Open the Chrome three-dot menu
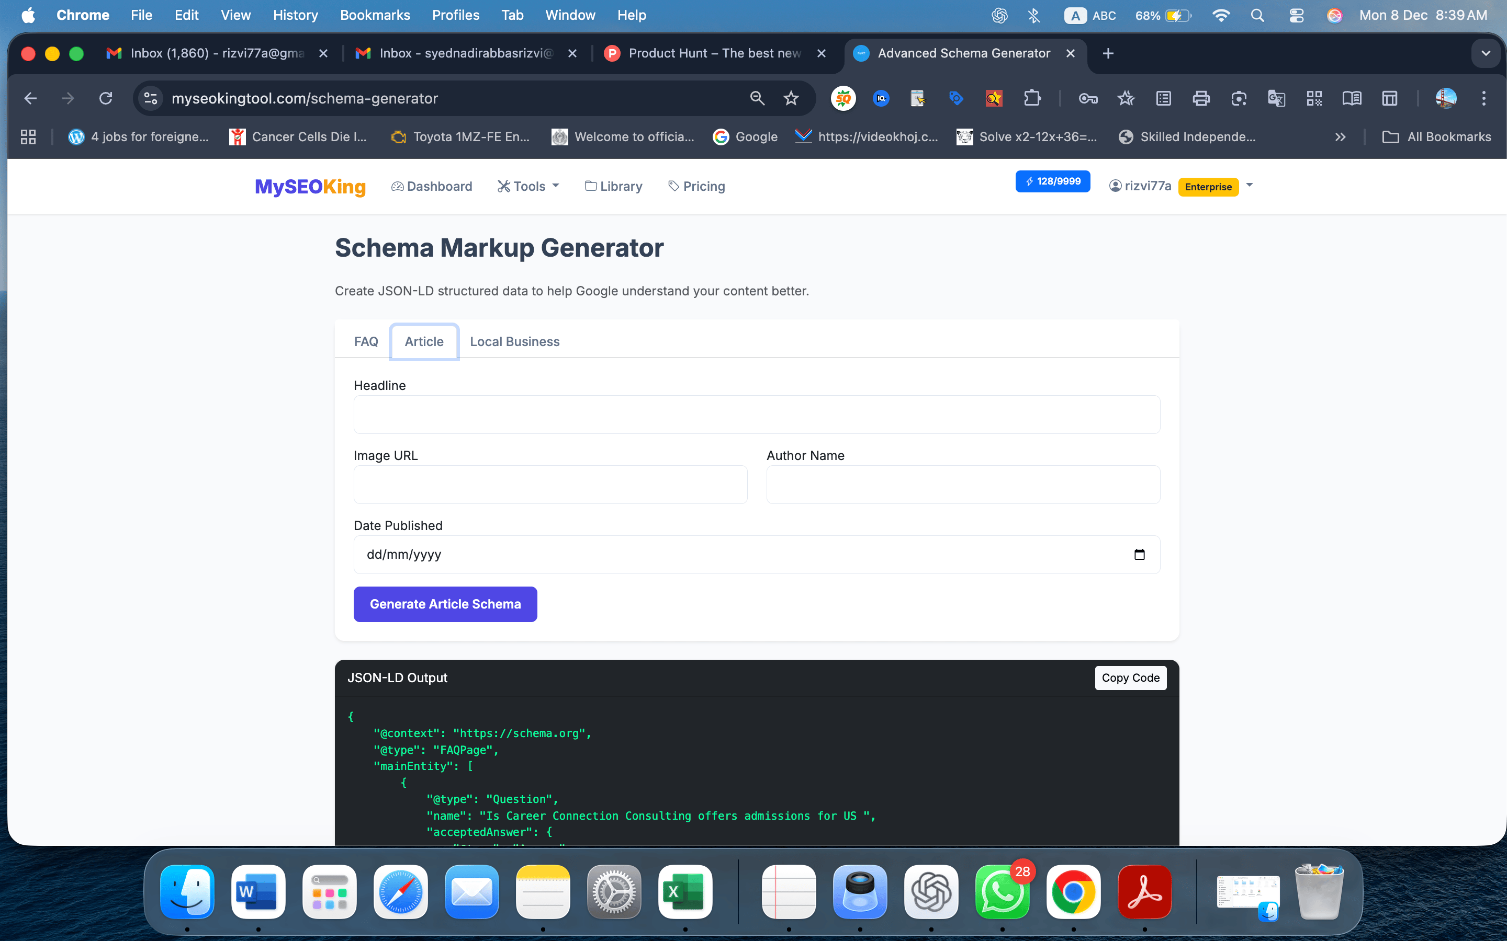 [1483, 98]
